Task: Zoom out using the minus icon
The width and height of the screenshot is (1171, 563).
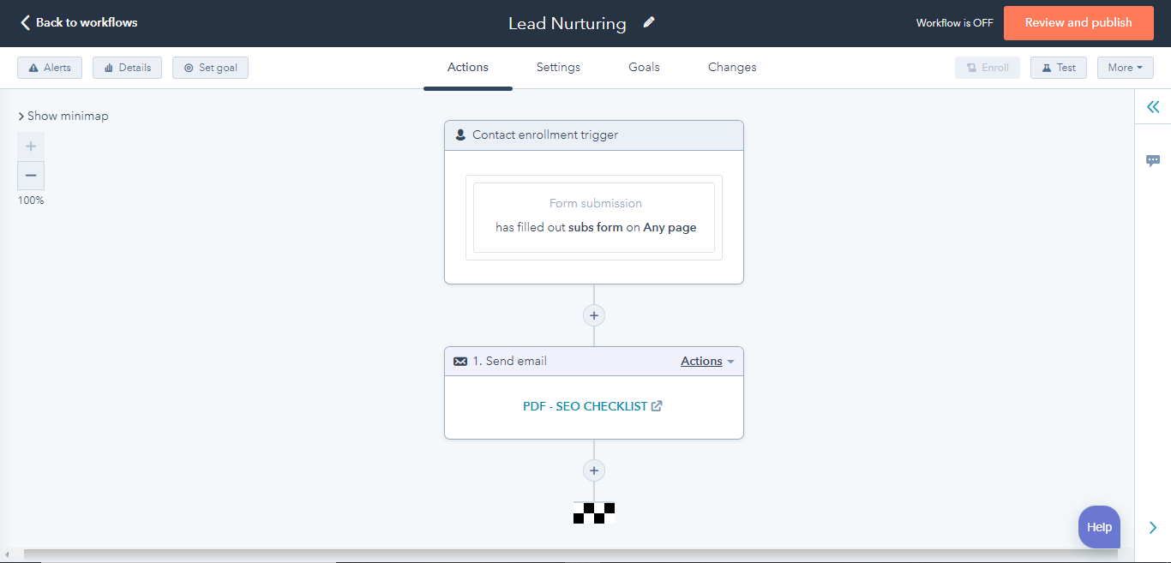Action: pos(30,175)
